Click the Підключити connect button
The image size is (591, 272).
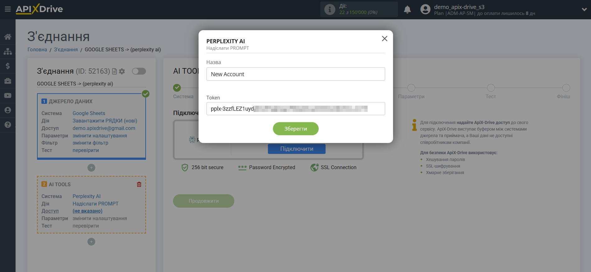click(x=297, y=149)
